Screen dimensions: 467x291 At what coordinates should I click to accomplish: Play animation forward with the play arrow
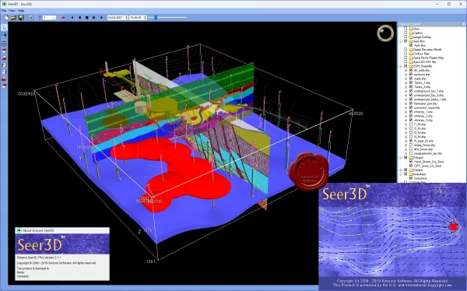[x=94, y=18]
